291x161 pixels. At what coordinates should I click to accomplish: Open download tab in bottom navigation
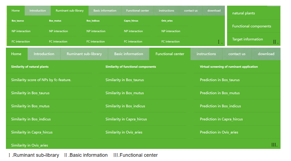(266, 54)
